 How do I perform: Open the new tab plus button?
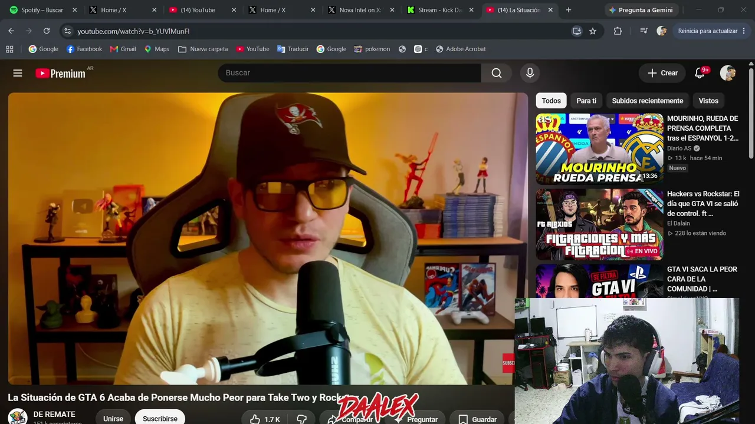click(568, 10)
